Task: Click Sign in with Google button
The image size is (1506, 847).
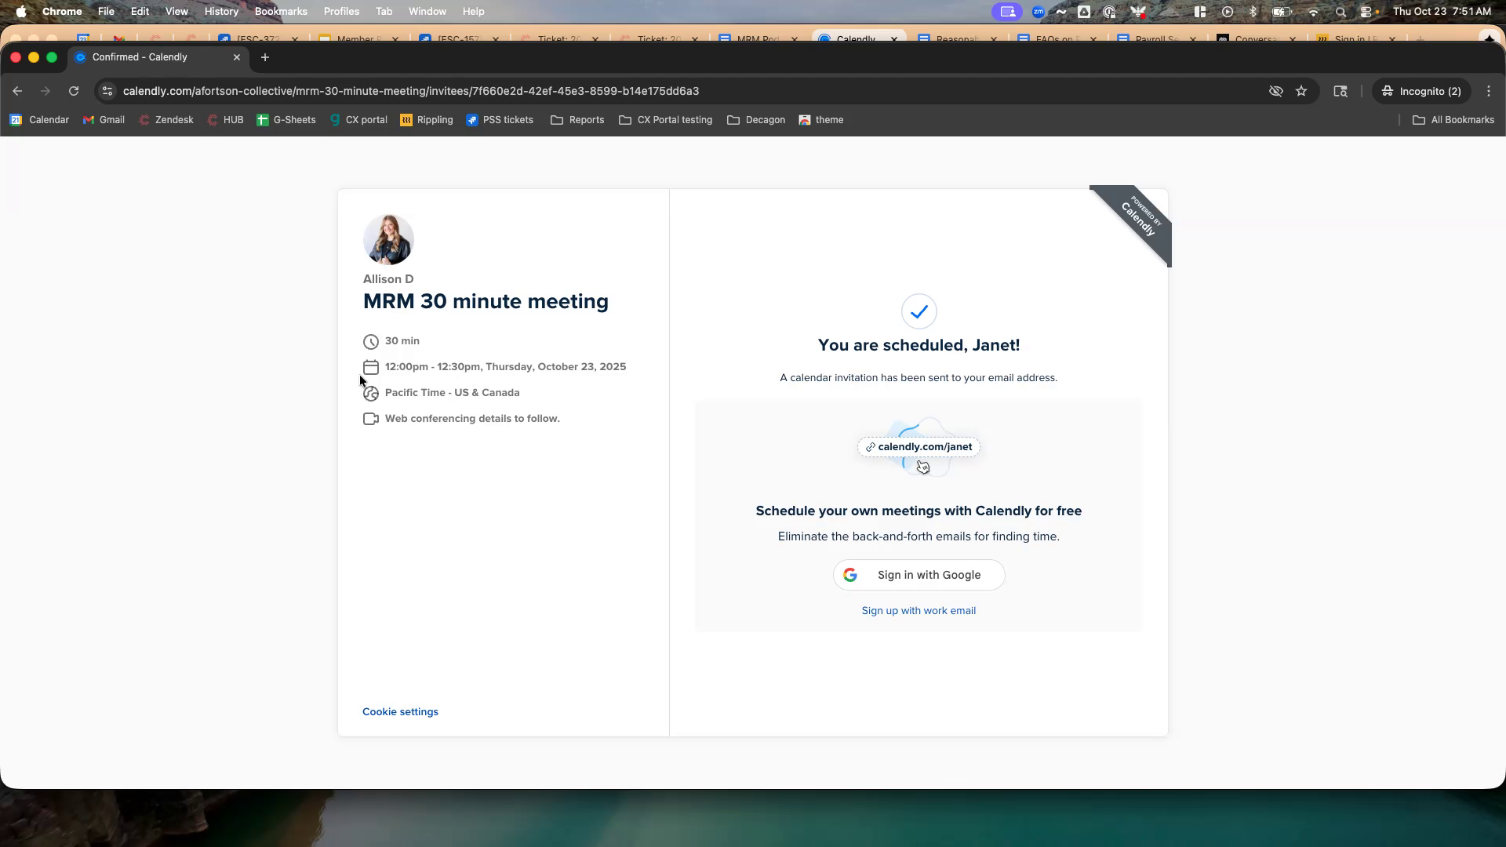Action: (x=919, y=575)
